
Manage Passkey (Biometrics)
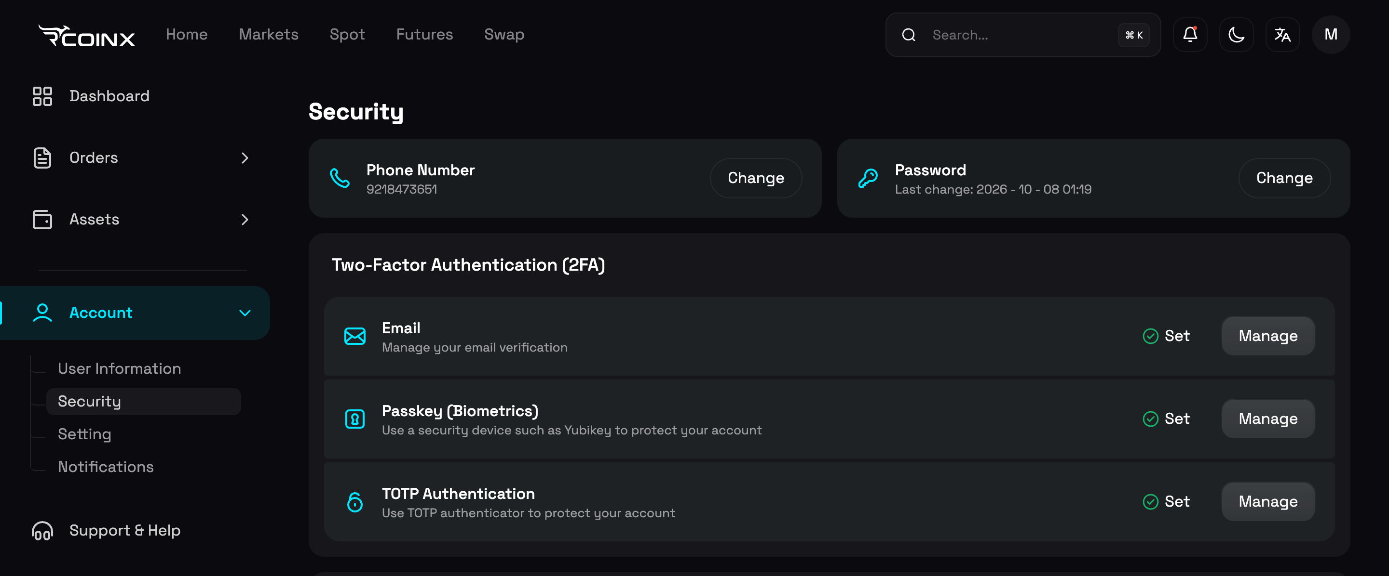pos(1268,419)
